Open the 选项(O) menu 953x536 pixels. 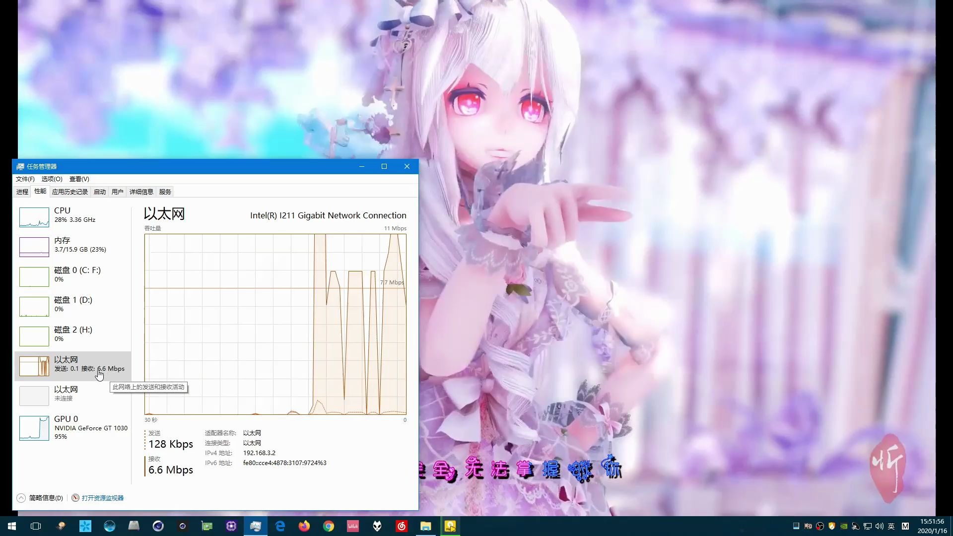52,179
